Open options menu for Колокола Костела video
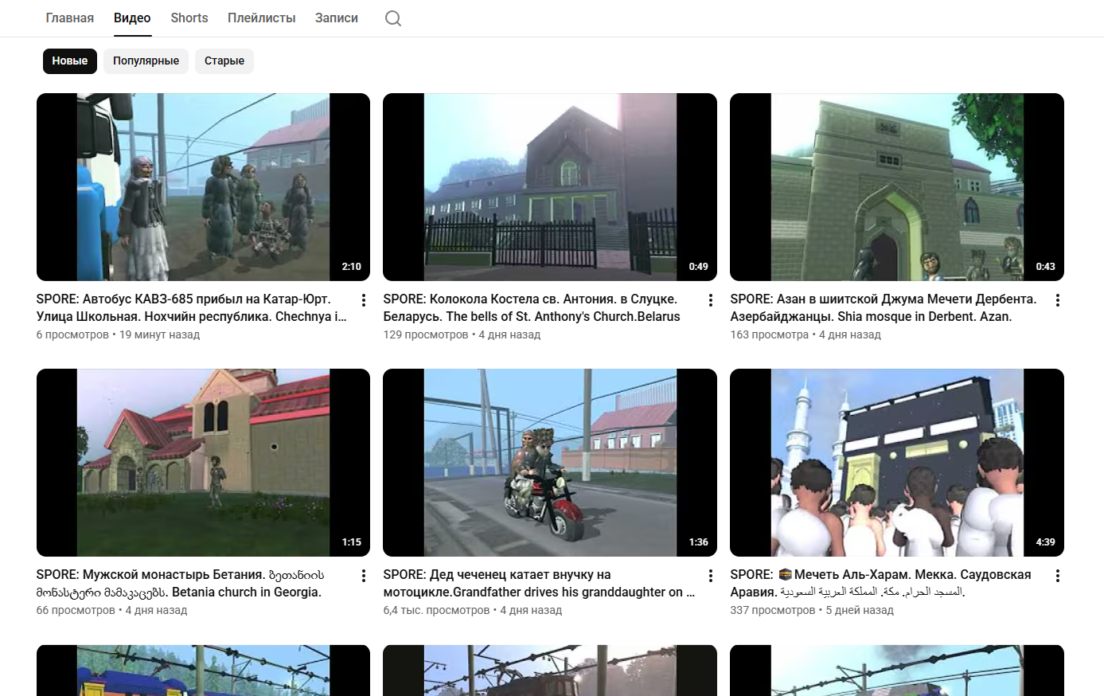The width and height of the screenshot is (1104, 696). coord(711,300)
